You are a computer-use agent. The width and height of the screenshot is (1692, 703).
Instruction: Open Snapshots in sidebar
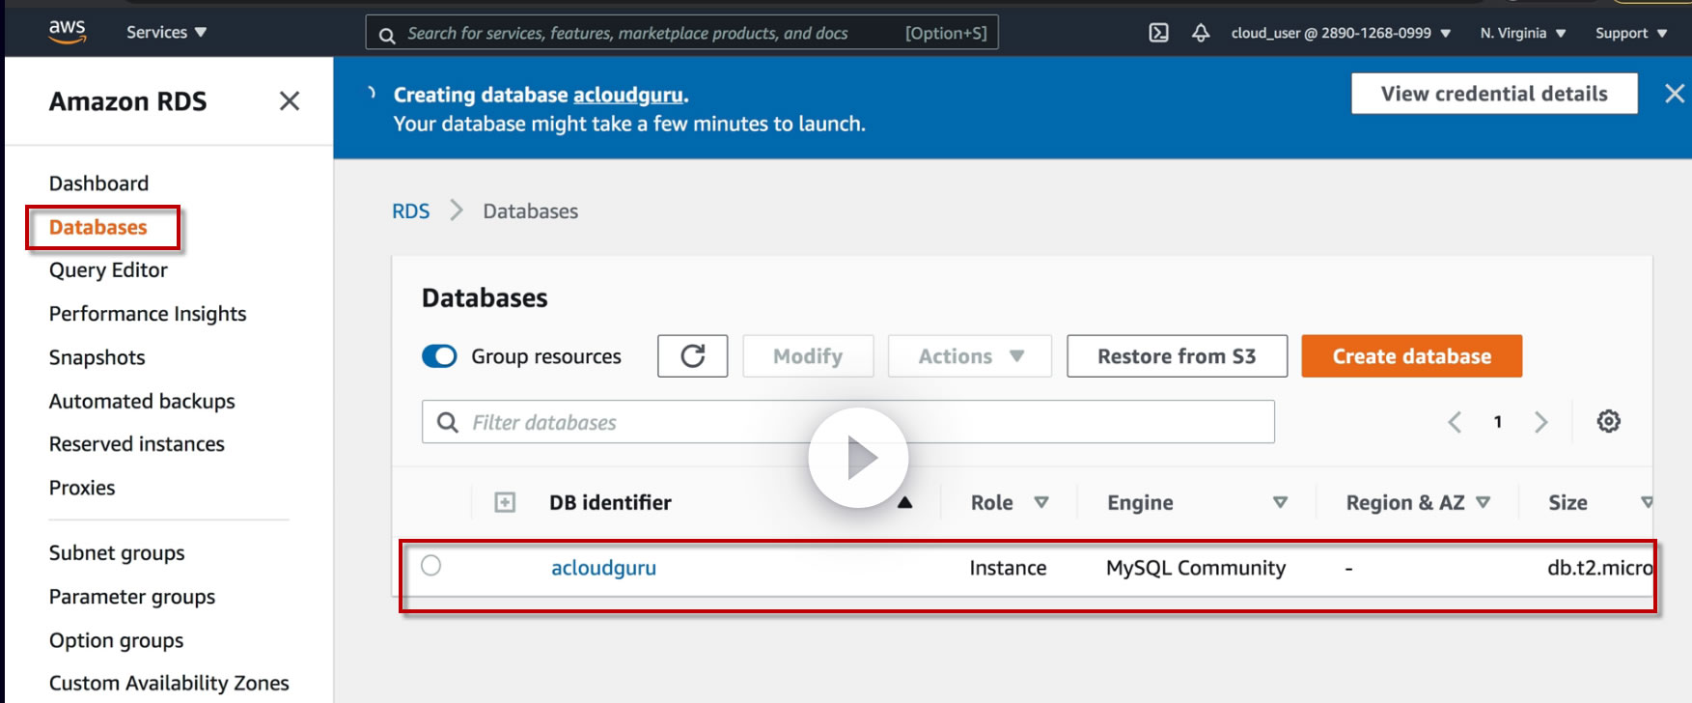coord(97,357)
